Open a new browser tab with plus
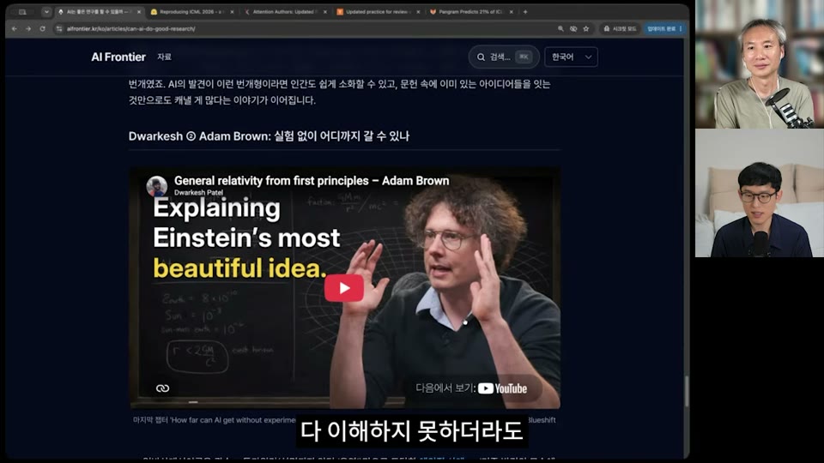This screenshot has width=824, height=463. pyautogui.click(x=525, y=11)
